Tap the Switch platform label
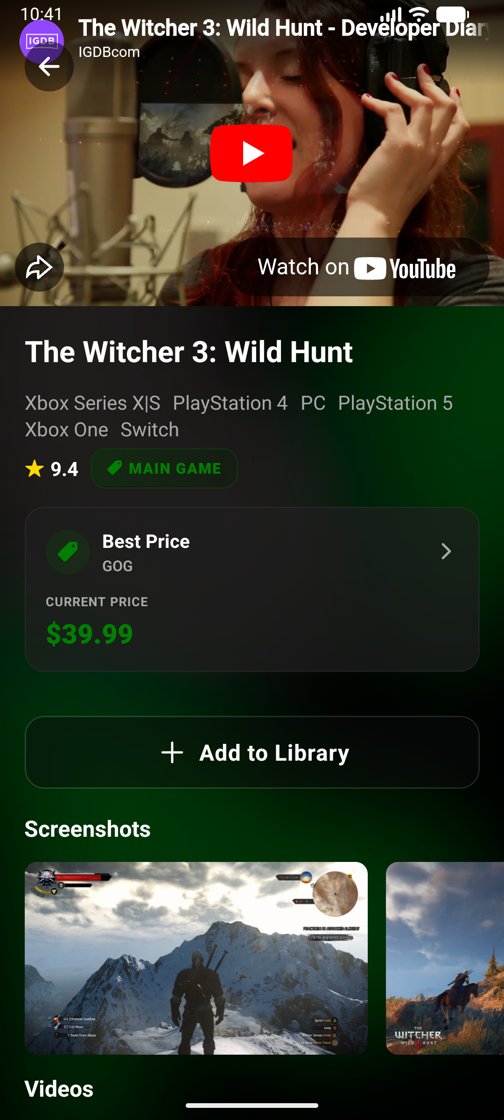 (150, 430)
